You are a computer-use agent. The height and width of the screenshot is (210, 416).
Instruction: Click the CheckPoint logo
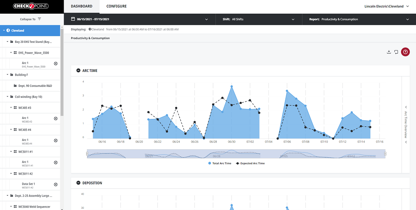coord(31,6)
